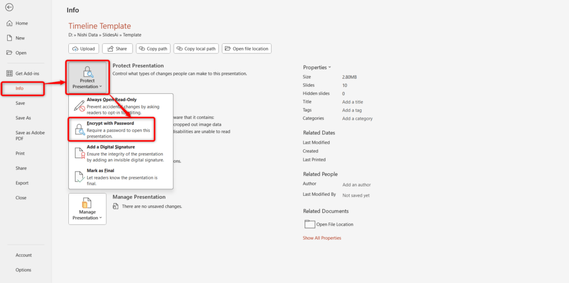Open the Account page
The width and height of the screenshot is (569, 283).
pyautogui.click(x=23, y=255)
